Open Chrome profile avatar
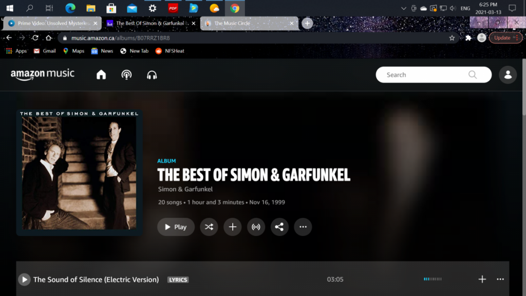This screenshot has height=296, width=526. 482,38
